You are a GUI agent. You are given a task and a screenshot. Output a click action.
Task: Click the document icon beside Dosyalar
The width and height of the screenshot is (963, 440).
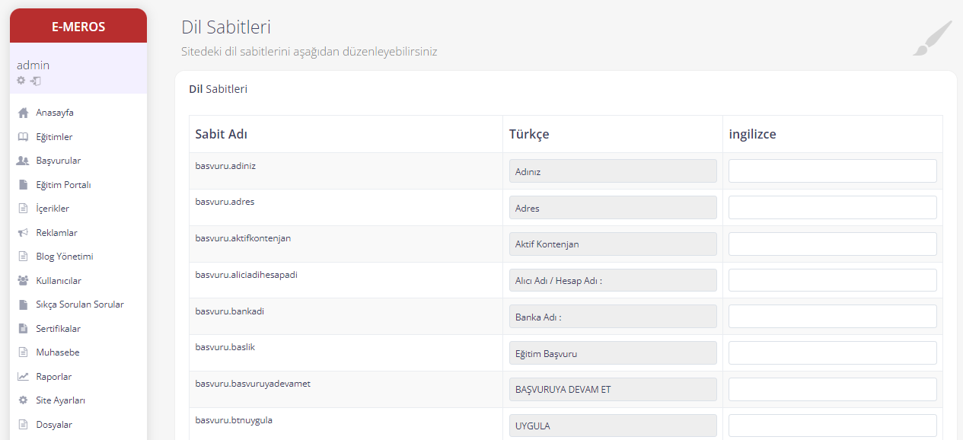23,425
